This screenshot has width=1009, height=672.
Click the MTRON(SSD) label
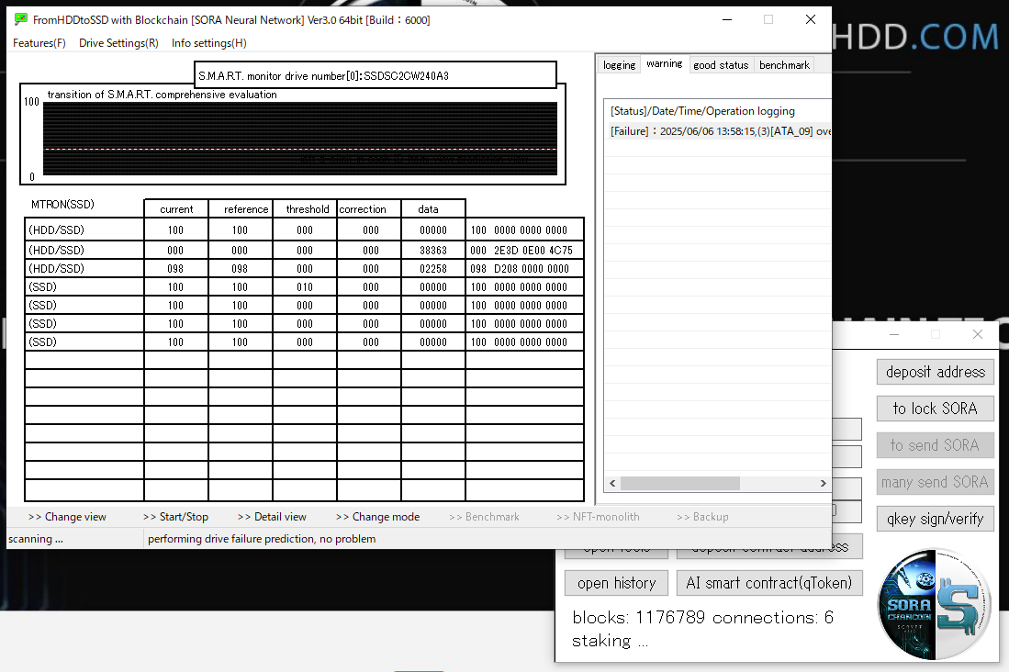pyautogui.click(x=62, y=204)
